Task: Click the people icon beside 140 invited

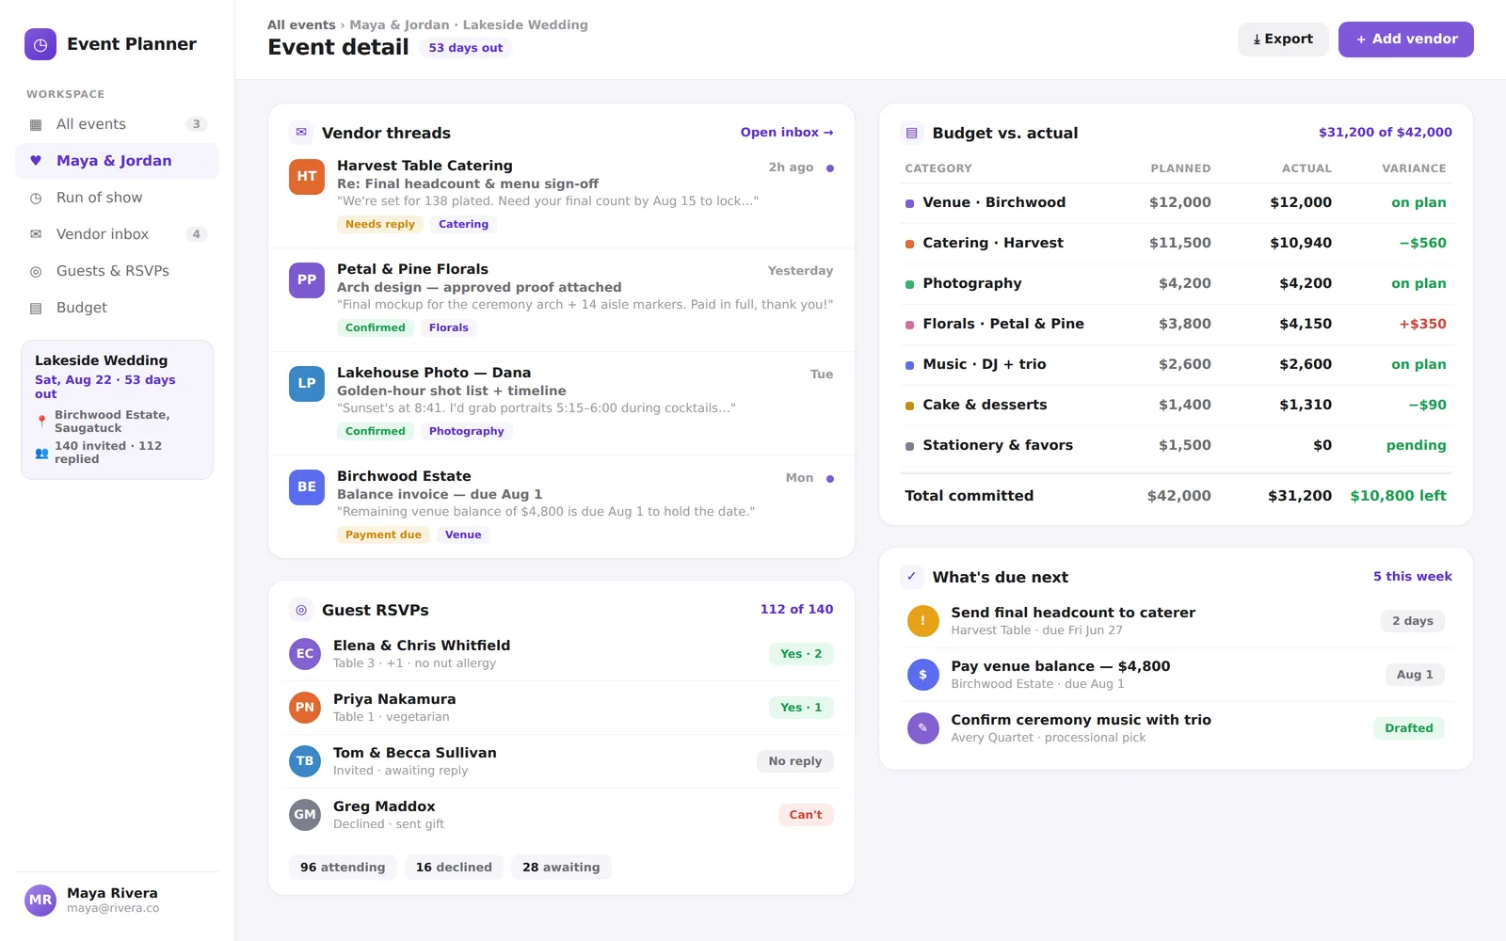Action: pos(41,453)
